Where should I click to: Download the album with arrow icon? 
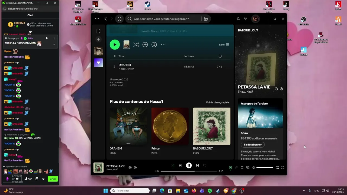(x=154, y=45)
